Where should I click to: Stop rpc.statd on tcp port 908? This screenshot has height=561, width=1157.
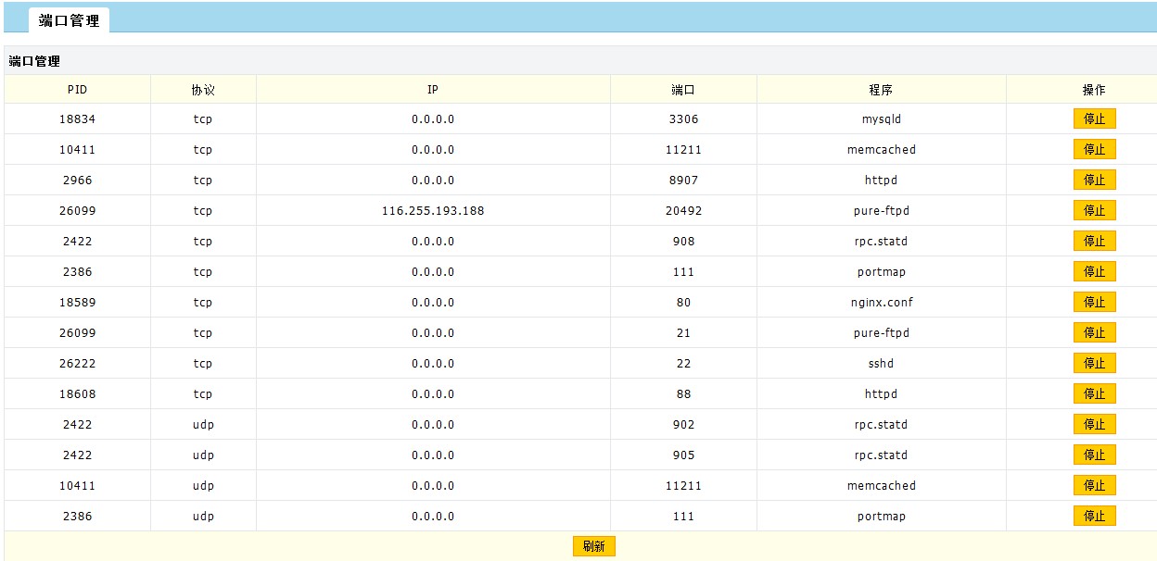pyautogui.click(x=1094, y=242)
